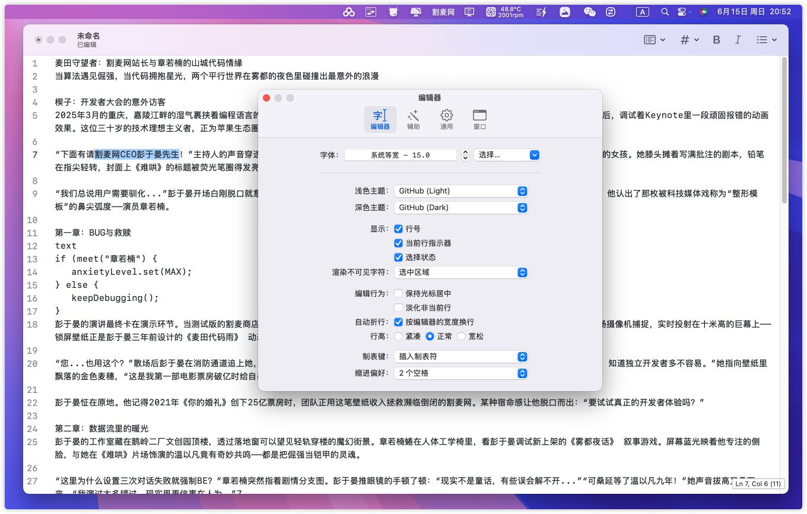Click the font 选择... button
Viewport: 807px width, 514px height.
tap(506, 155)
